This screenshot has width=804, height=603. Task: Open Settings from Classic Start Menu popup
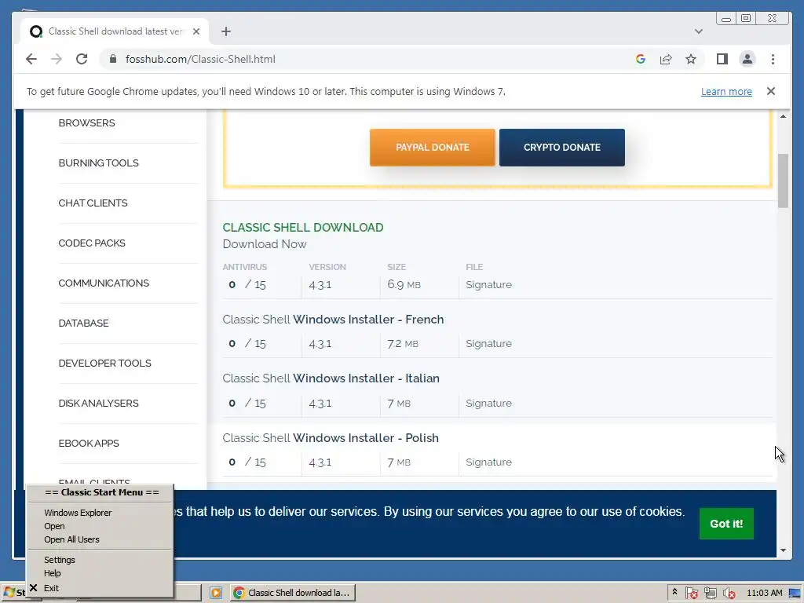(60, 559)
